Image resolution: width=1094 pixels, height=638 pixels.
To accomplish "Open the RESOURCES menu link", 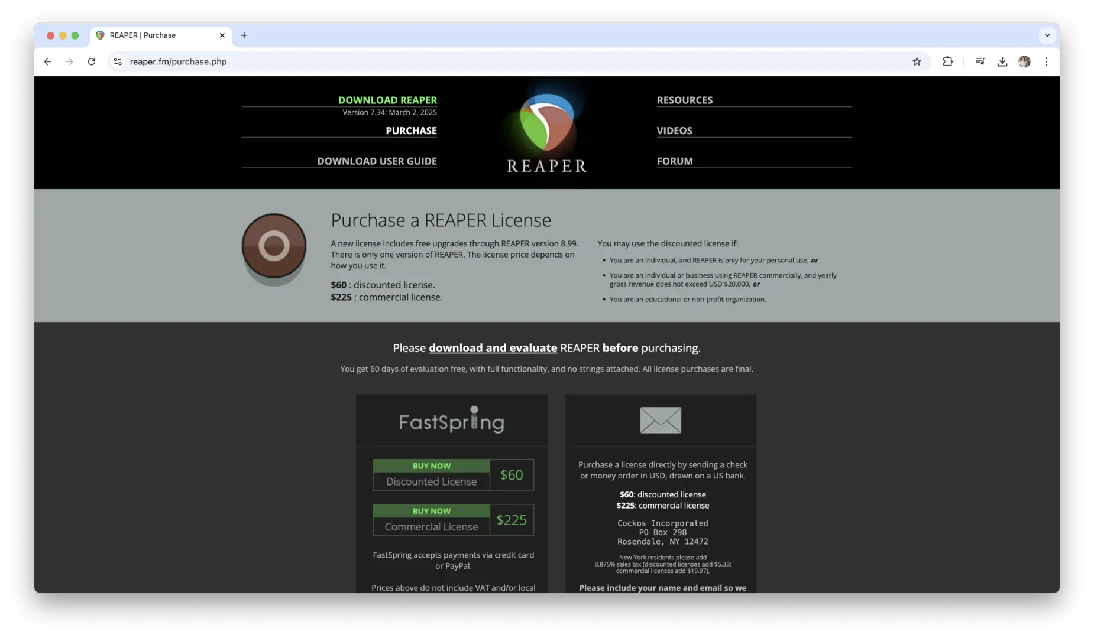I will 684,100.
